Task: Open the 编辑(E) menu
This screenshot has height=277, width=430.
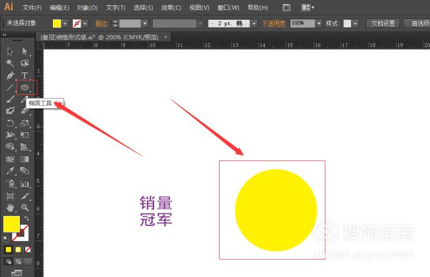Action: pyautogui.click(x=60, y=7)
